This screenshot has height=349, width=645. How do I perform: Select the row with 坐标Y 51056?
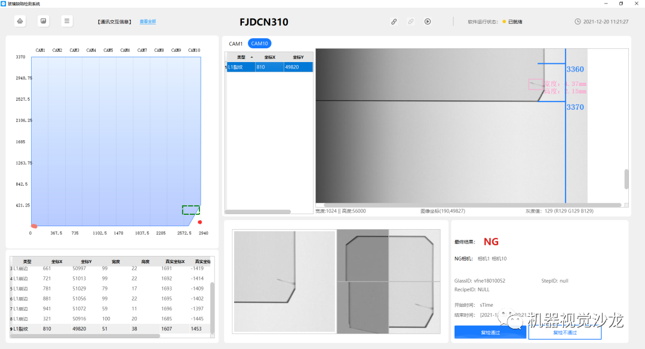(110, 298)
